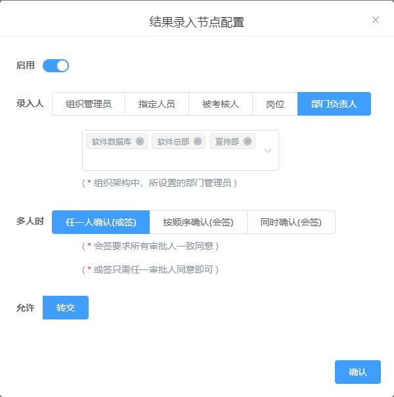
Task: Choose 按顺序确认(会签) mode
Action: (198, 222)
